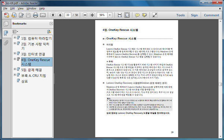Click the read mode expand icon
The image size is (224, 140).
pos(155,15)
